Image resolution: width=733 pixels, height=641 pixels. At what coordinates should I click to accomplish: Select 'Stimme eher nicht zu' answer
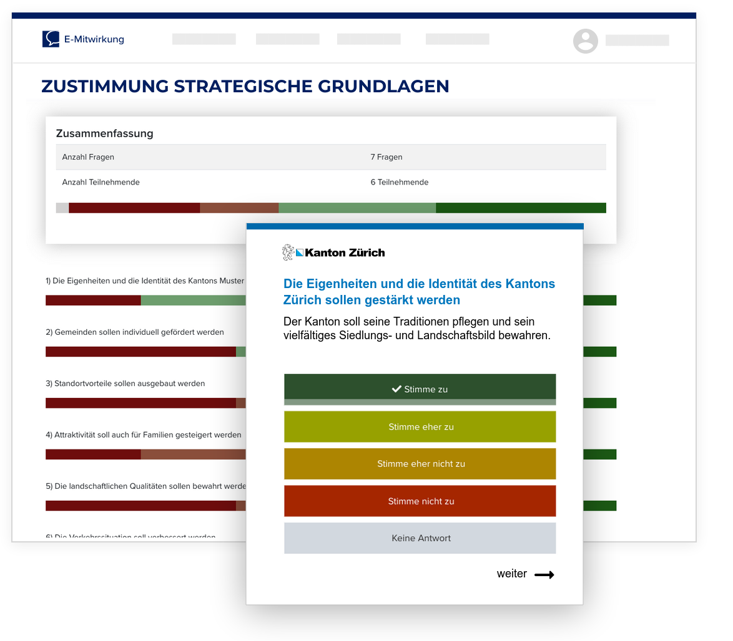420,464
